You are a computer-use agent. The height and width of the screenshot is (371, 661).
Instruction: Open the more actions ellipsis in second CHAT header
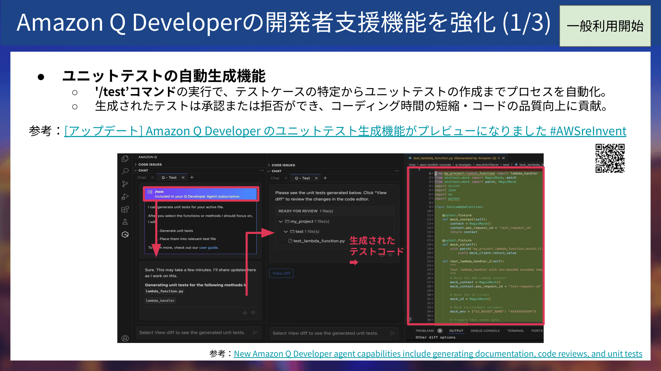[397, 171]
